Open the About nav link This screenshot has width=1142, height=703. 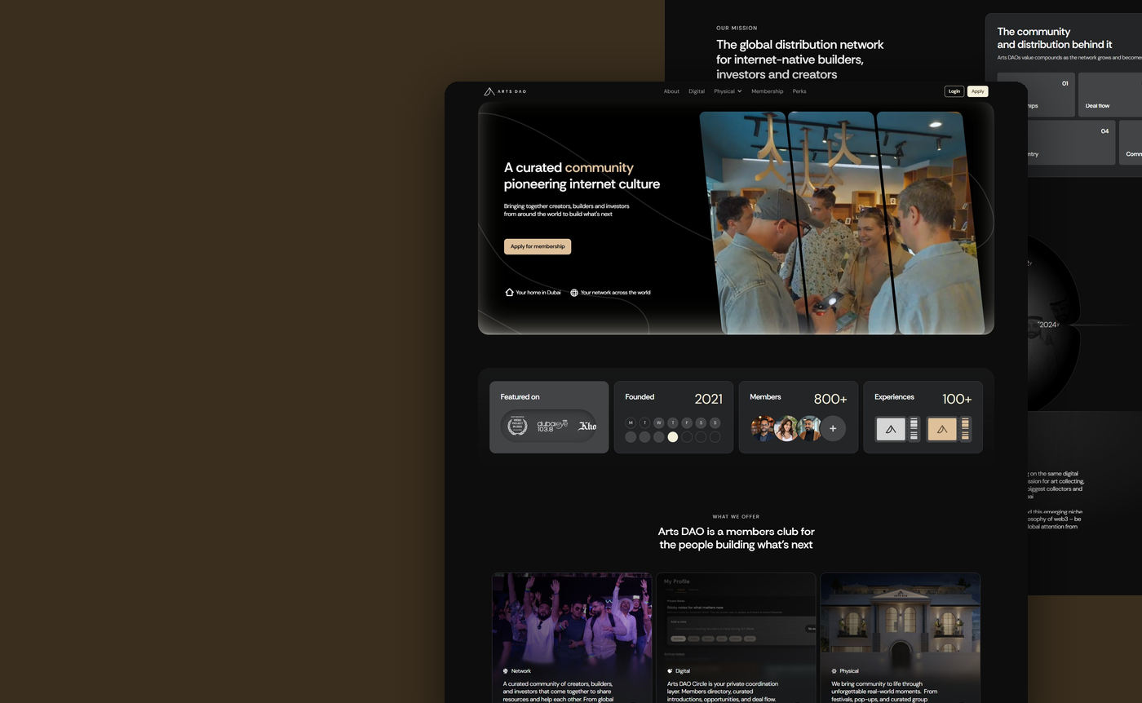(x=671, y=91)
